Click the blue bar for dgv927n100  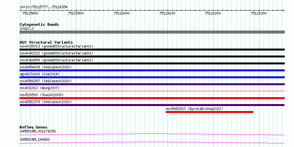(x=152, y=77)
